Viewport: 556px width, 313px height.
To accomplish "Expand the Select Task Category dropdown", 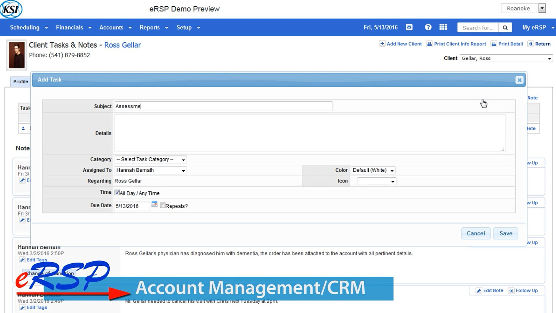I will (x=150, y=160).
